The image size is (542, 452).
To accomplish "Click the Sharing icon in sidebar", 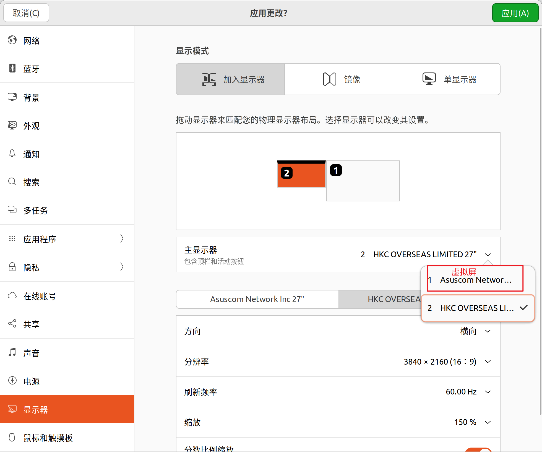I will [12, 324].
